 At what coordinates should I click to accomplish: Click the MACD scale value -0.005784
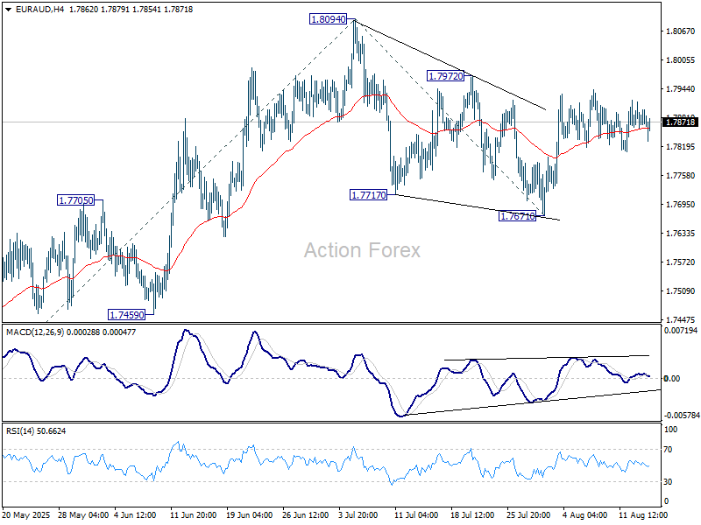[682, 416]
